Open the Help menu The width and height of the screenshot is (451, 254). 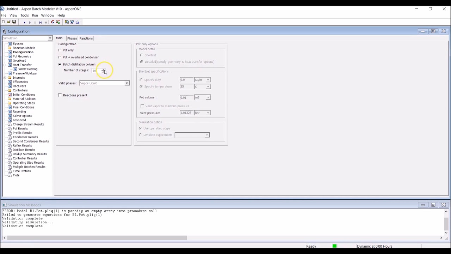click(x=61, y=16)
